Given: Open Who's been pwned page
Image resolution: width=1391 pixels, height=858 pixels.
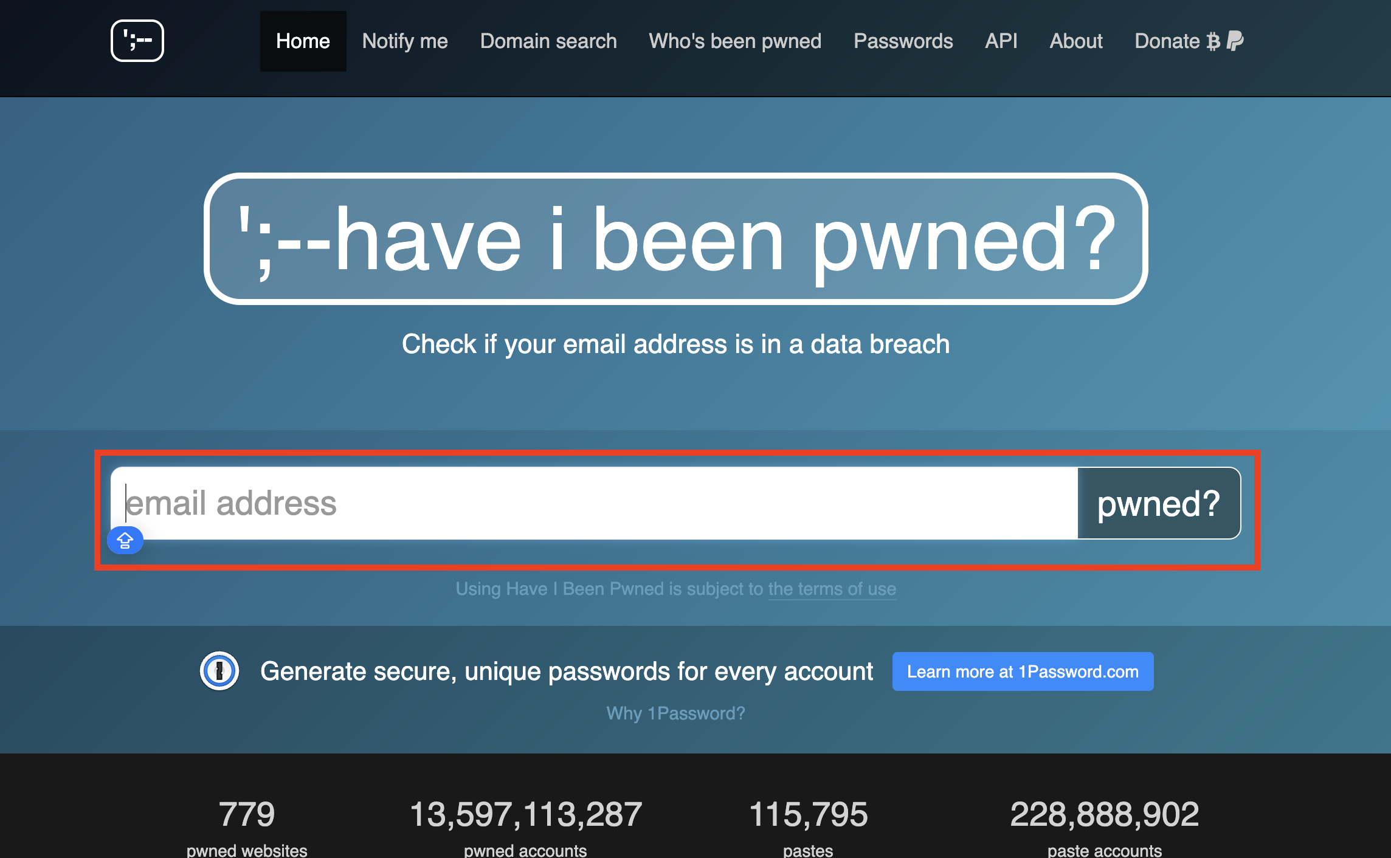Looking at the screenshot, I should tap(735, 41).
